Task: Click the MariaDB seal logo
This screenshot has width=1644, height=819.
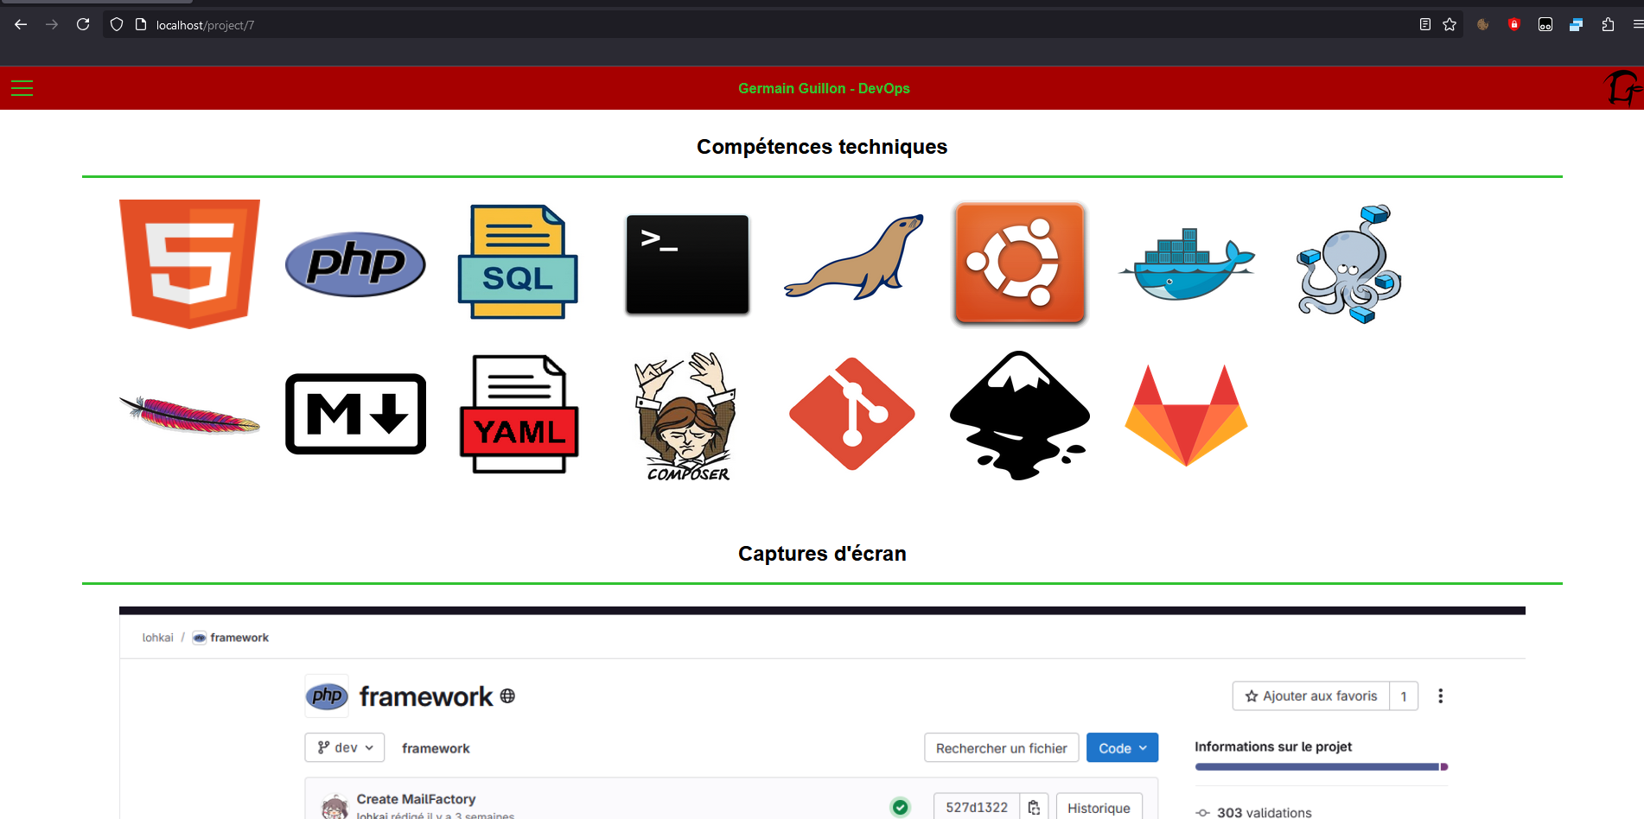Action: (x=854, y=257)
